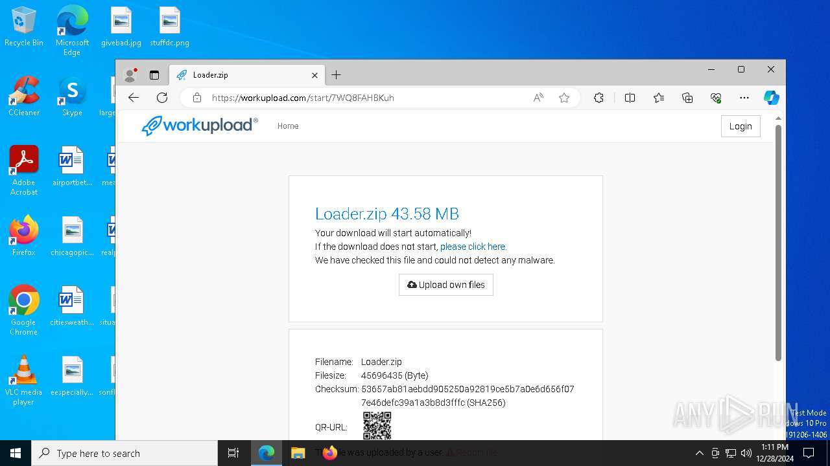Viewport: 830px width, 466px height.
Task: Click the Upload own files button
Action: (446, 285)
